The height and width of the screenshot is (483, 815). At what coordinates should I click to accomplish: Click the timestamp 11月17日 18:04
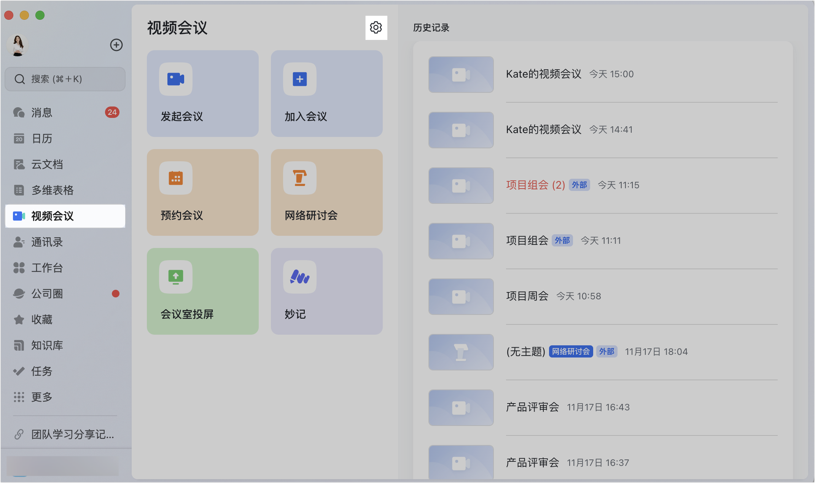click(656, 352)
